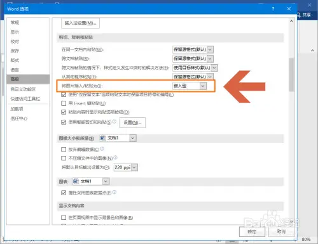The width and height of the screenshot is (318, 244).
Task: Select 校对 category in sidebar
Action: pyautogui.click(x=28, y=41)
